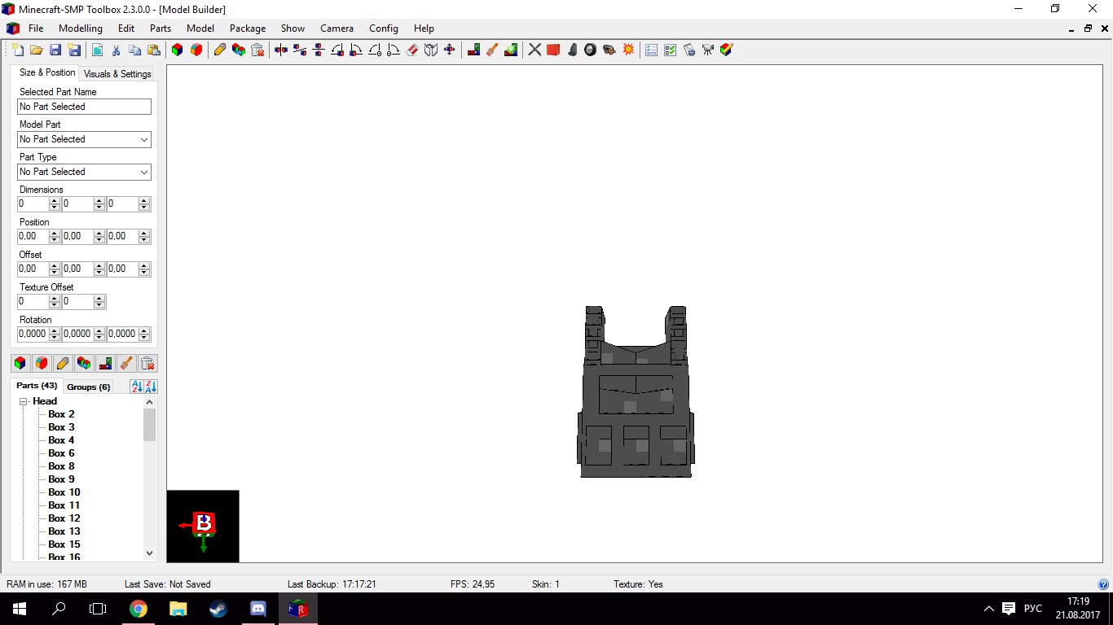Image resolution: width=1113 pixels, height=625 pixels.
Task: Open Steam from the taskbar
Action: click(x=218, y=609)
